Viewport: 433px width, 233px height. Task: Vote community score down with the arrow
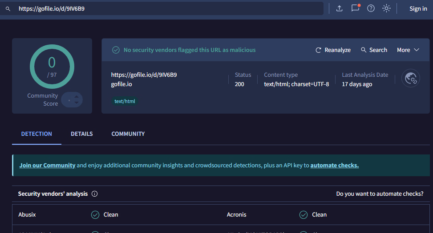[x=77, y=103]
